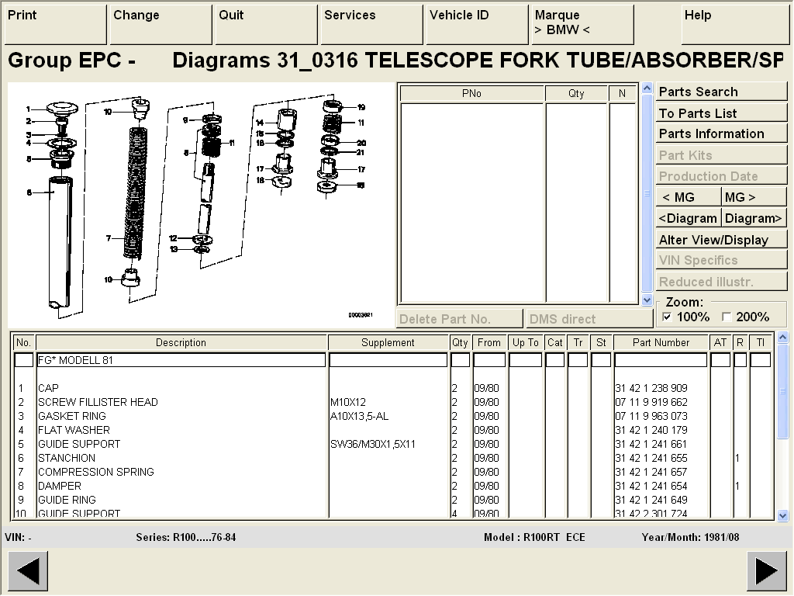Select the COMPRESSION SPRING row
This screenshot has height=596, width=794.
(x=393, y=472)
